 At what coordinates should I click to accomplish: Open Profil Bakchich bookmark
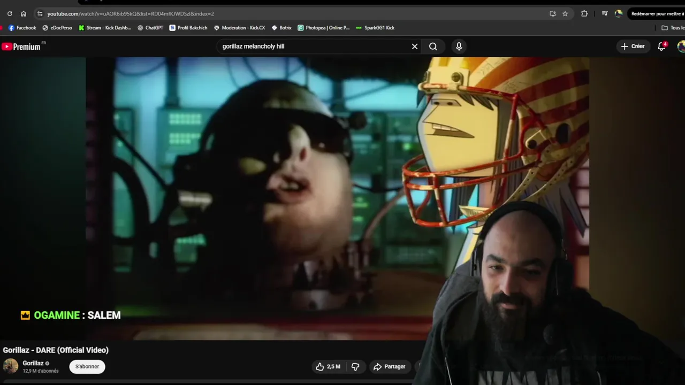(188, 28)
